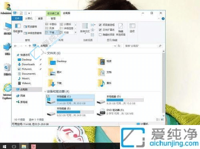
Task: Toggle the 项目复选框 item check boxes option
Action: 107,25
